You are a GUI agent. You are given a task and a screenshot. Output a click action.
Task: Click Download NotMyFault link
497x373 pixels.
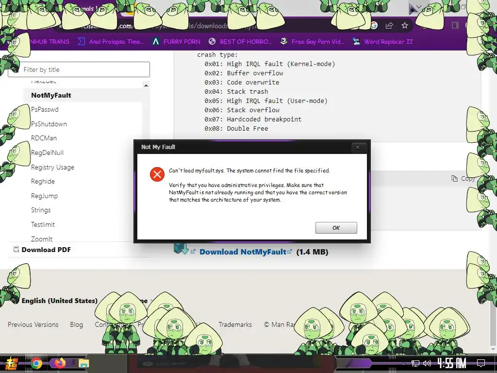coord(243,252)
